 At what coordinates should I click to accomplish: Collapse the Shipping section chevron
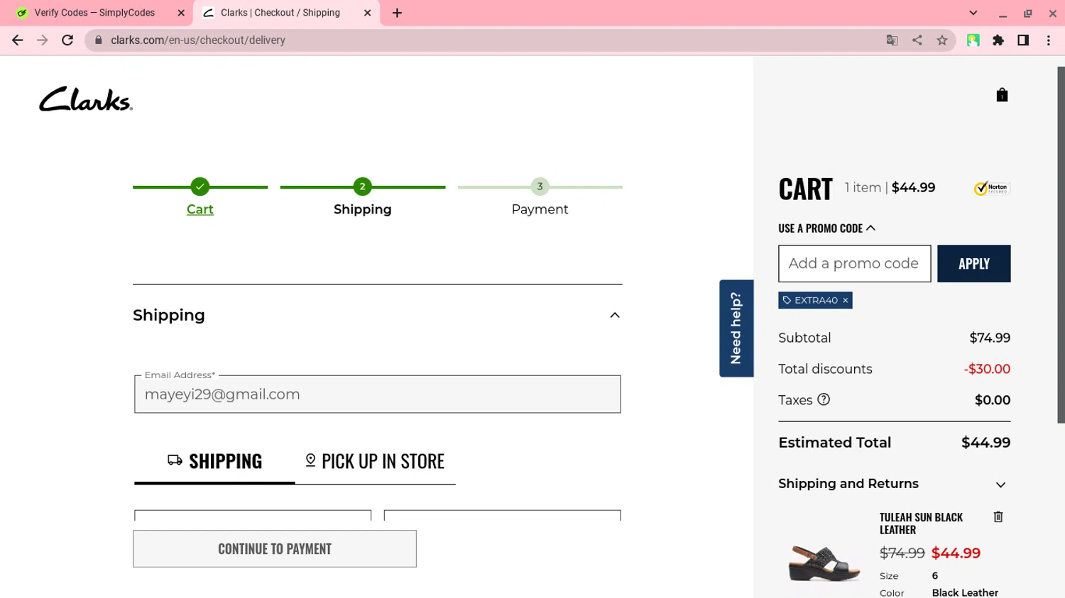[615, 315]
